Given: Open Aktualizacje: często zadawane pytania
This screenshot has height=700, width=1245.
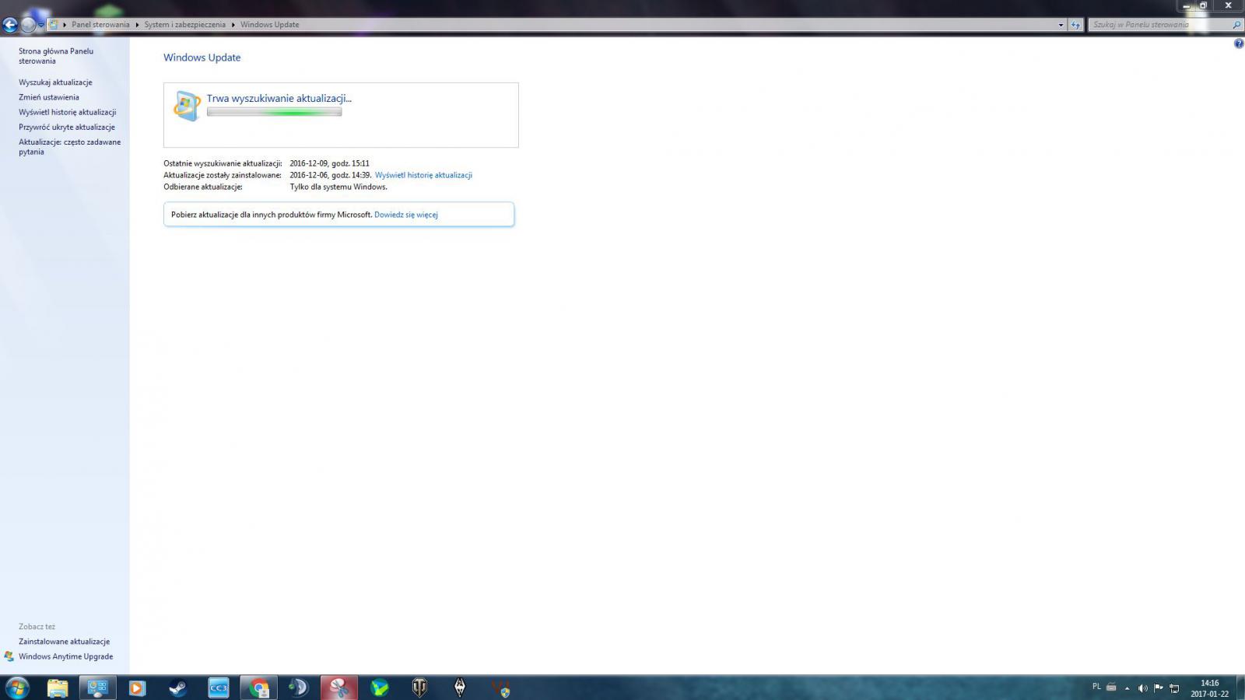Looking at the screenshot, I should [70, 147].
